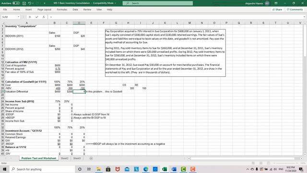
Task: Switch to the Home ribbon tab
Action: point(16,10)
